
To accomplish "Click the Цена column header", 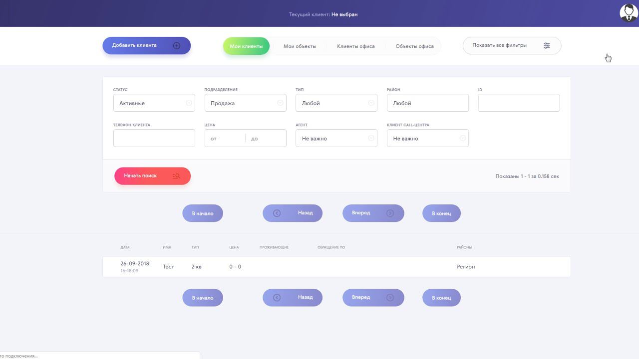I will point(234,247).
